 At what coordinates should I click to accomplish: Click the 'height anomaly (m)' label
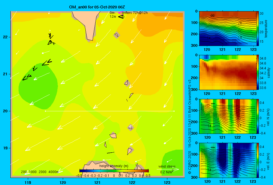tap(114, 166)
